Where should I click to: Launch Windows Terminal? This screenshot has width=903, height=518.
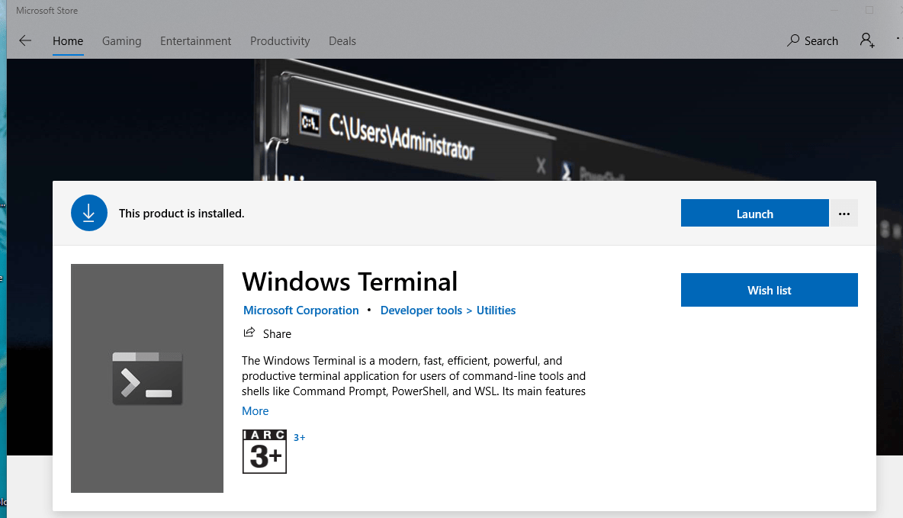tap(754, 214)
